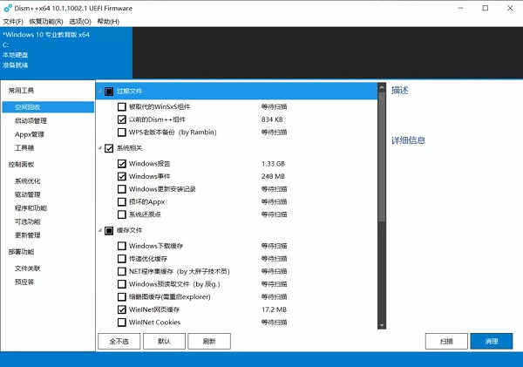Check 损坏的Appx checkbox

point(122,201)
